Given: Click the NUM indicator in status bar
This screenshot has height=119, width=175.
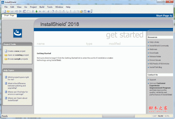Looking at the screenshot, I should coord(160,116).
